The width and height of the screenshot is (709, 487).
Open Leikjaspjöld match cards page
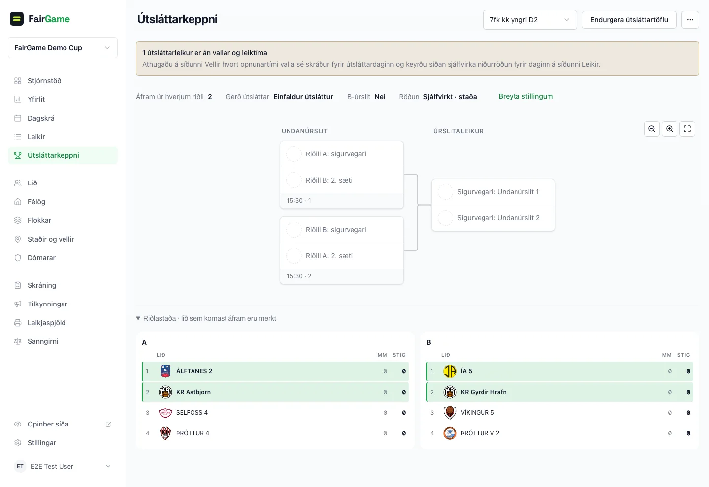[63, 323]
